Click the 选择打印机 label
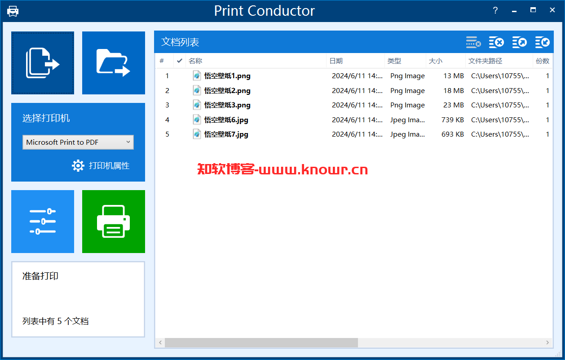The image size is (565, 360). (x=46, y=118)
